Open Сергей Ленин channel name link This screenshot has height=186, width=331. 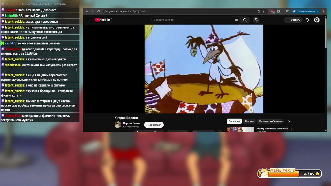pyautogui.click(x=132, y=123)
